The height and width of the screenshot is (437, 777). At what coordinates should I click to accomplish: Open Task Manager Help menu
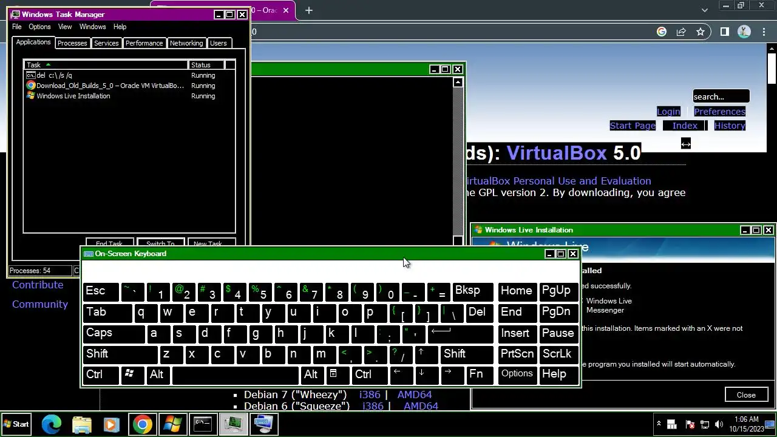click(120, 27)
